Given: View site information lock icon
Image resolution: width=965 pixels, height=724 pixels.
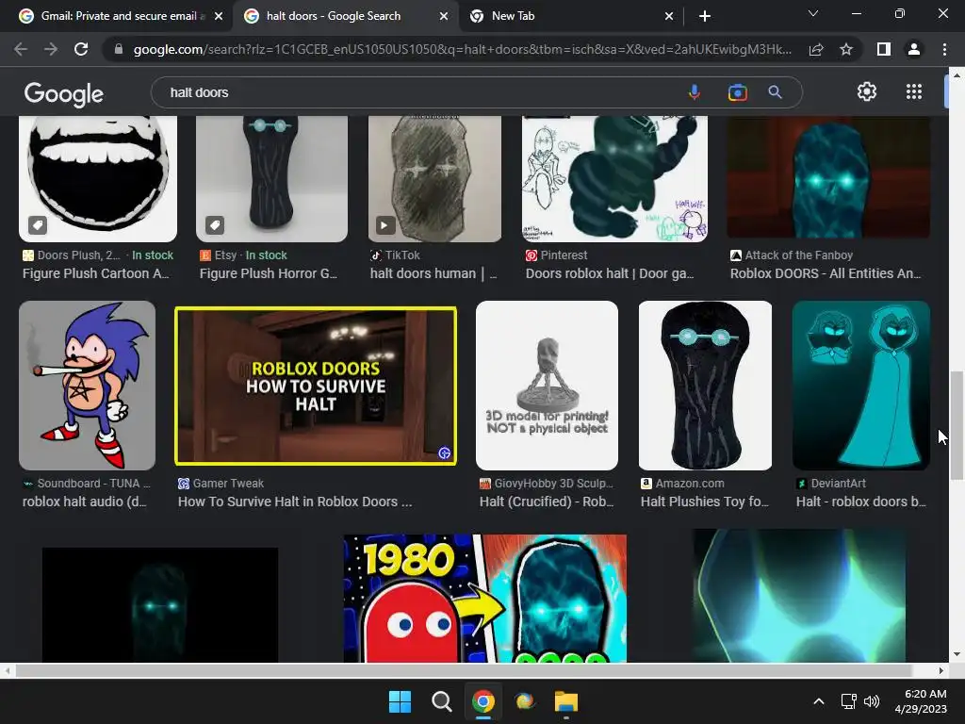Looking at the screenshot, I should (119, 49).
